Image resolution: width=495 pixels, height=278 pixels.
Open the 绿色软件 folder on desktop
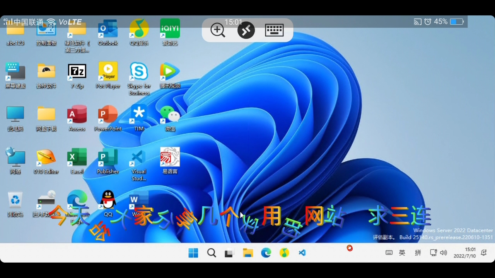(x=77, y=36)
